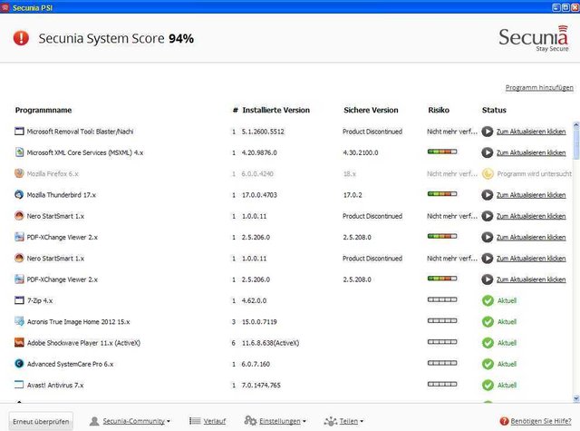Click the Mozilla Firefox 6.x program icon
This screenshot has height=431, width=580.
19,173
